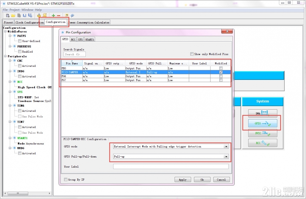Click the green plus toolbar icon
This screenshot has height=199, width=306.
[x=53, y=16]
